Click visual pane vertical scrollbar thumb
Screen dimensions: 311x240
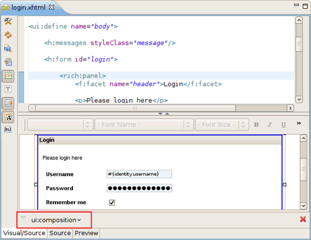(304, 170)
